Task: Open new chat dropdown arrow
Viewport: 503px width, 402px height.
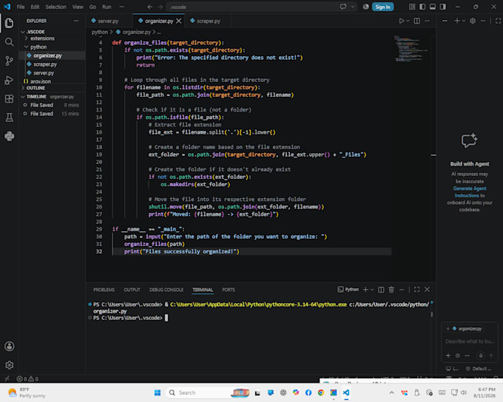Action: [464, 21]
